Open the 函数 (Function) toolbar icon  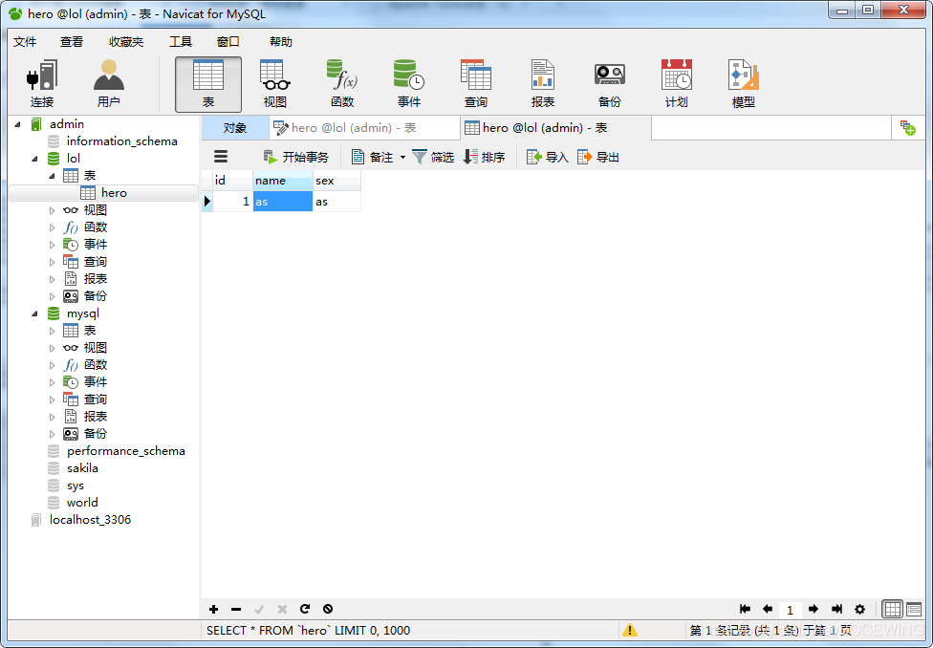click(342, 84)
